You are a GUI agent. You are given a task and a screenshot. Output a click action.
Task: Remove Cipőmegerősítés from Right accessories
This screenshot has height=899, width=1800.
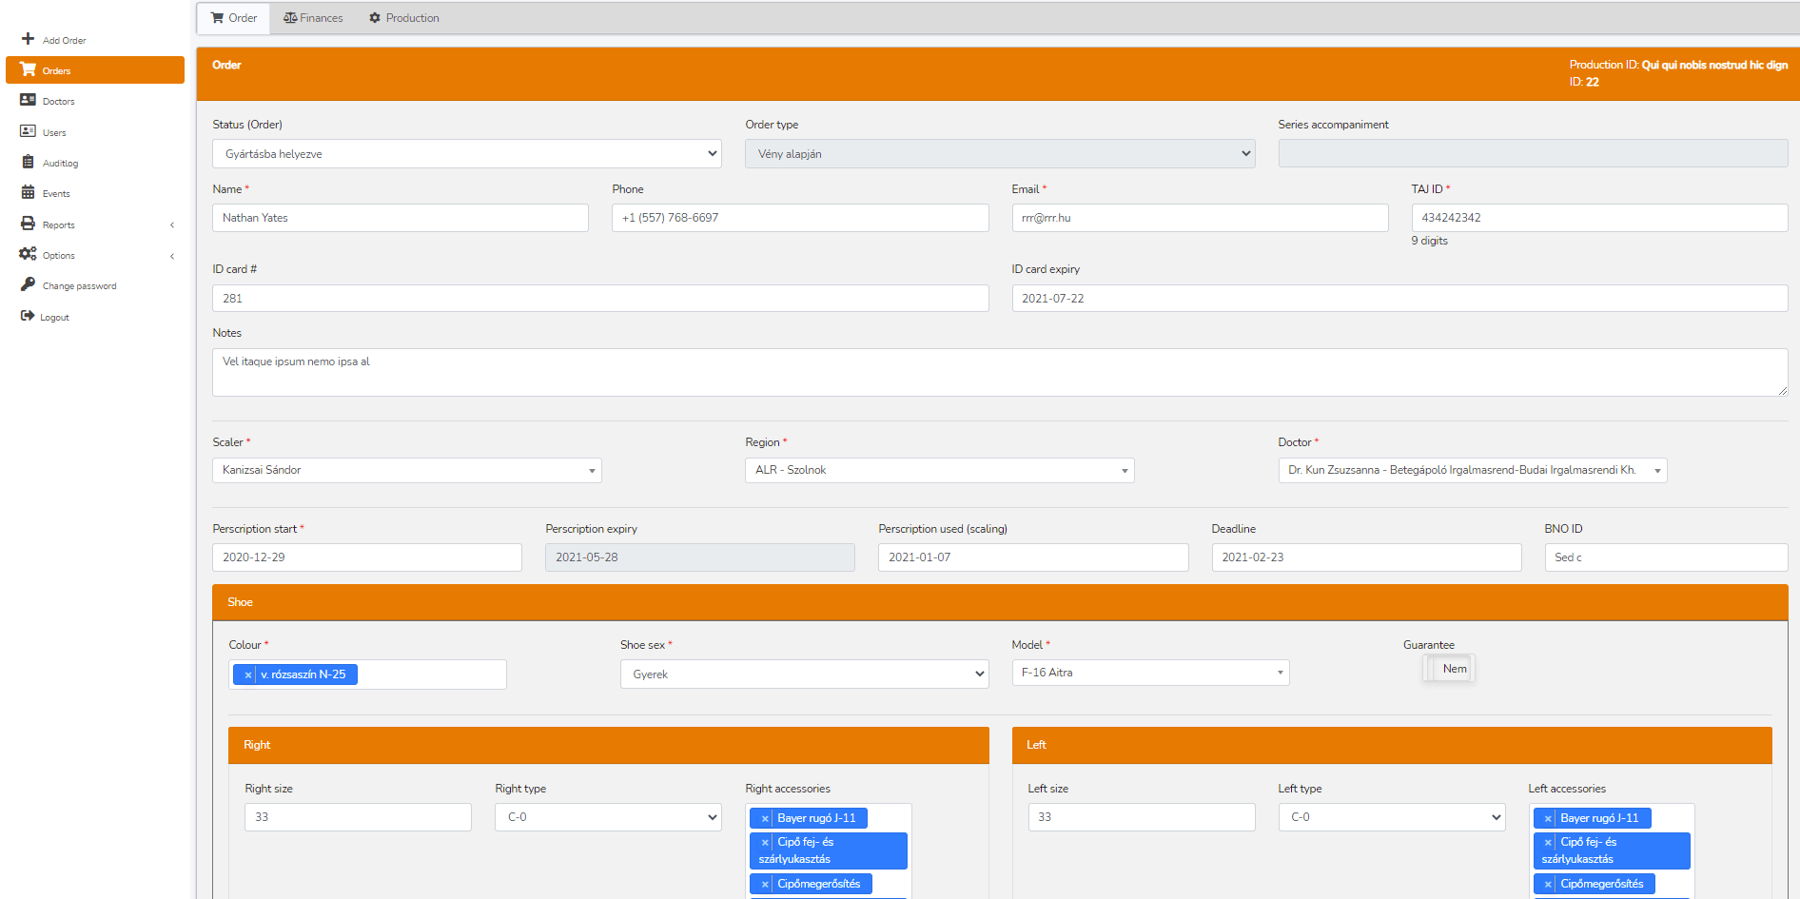765,884
